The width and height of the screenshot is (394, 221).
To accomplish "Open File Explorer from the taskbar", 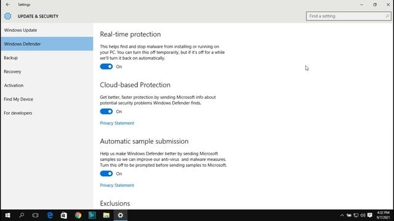I will 107,215.
